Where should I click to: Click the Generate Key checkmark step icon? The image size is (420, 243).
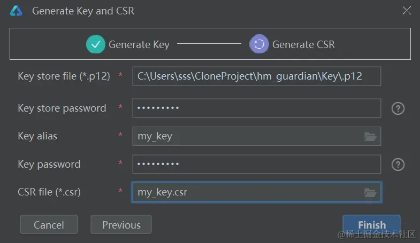tap(96, 44)
